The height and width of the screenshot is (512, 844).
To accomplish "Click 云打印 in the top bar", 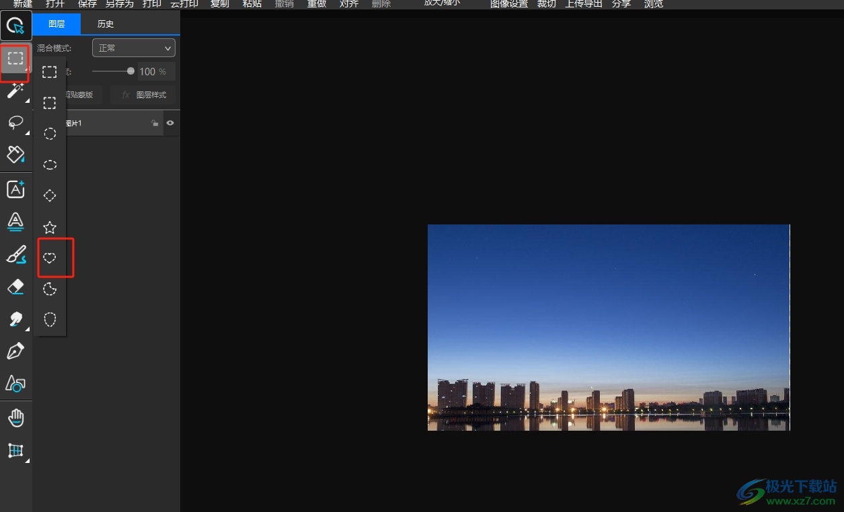I will [x=184, y=4].
